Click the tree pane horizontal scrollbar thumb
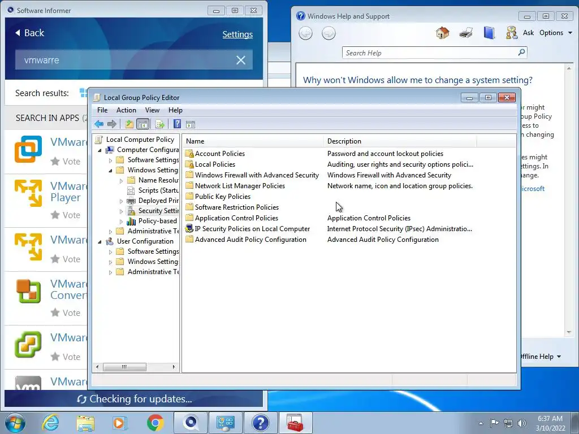The height and width of the screenshot is (434, 579). pyautogui.click(x=124, y=367)
